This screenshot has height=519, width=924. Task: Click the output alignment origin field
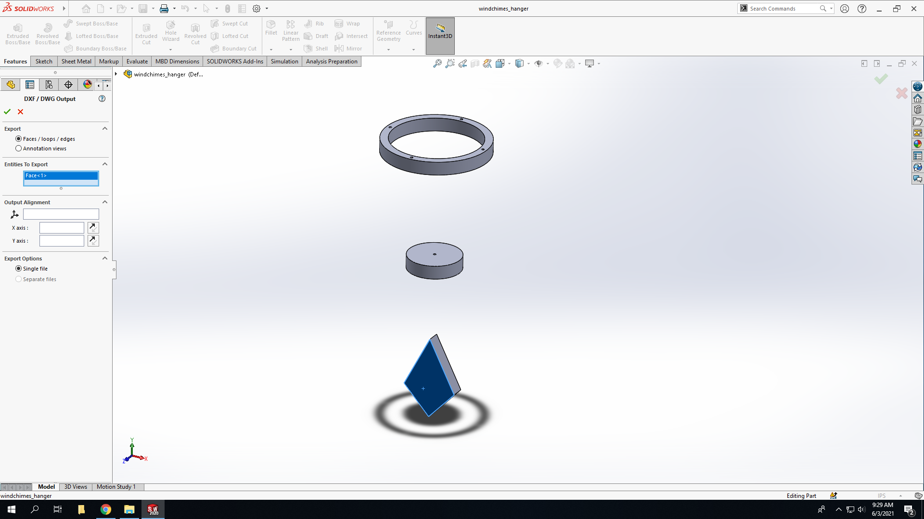click(x=61, y=214)
